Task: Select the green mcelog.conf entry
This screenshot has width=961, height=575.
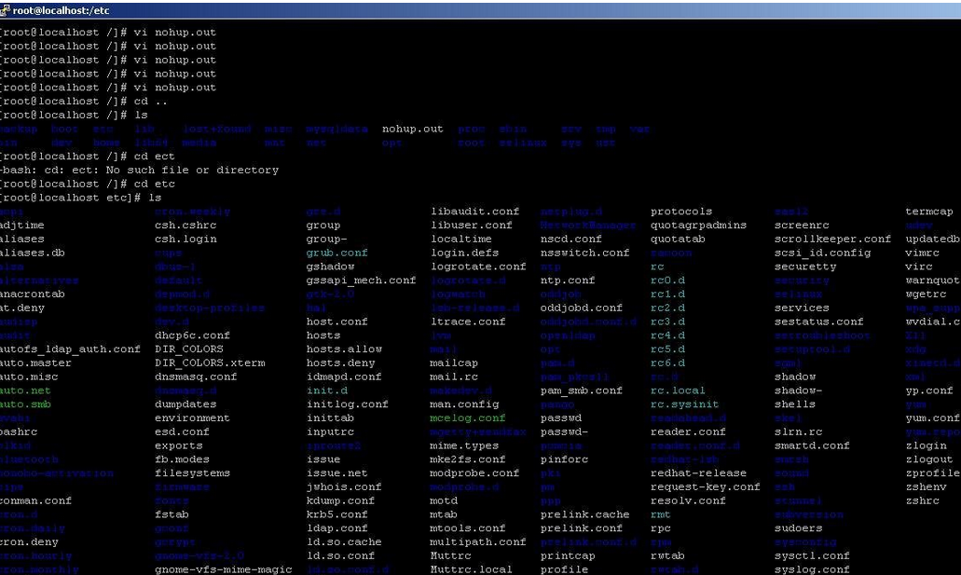Action: (467, 418)
